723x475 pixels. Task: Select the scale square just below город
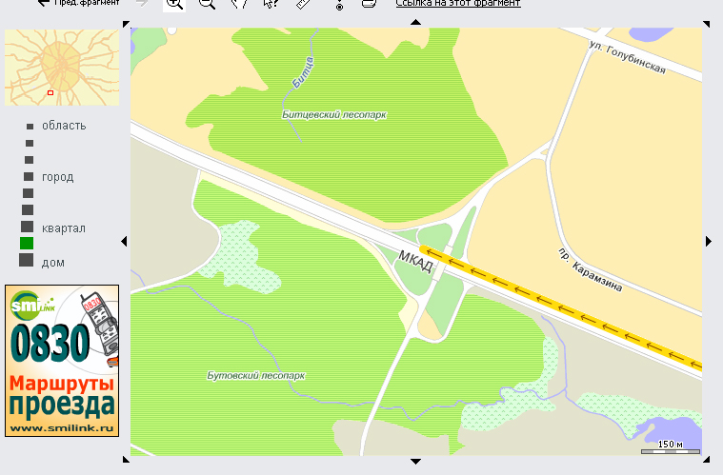(x=29, y=193)
